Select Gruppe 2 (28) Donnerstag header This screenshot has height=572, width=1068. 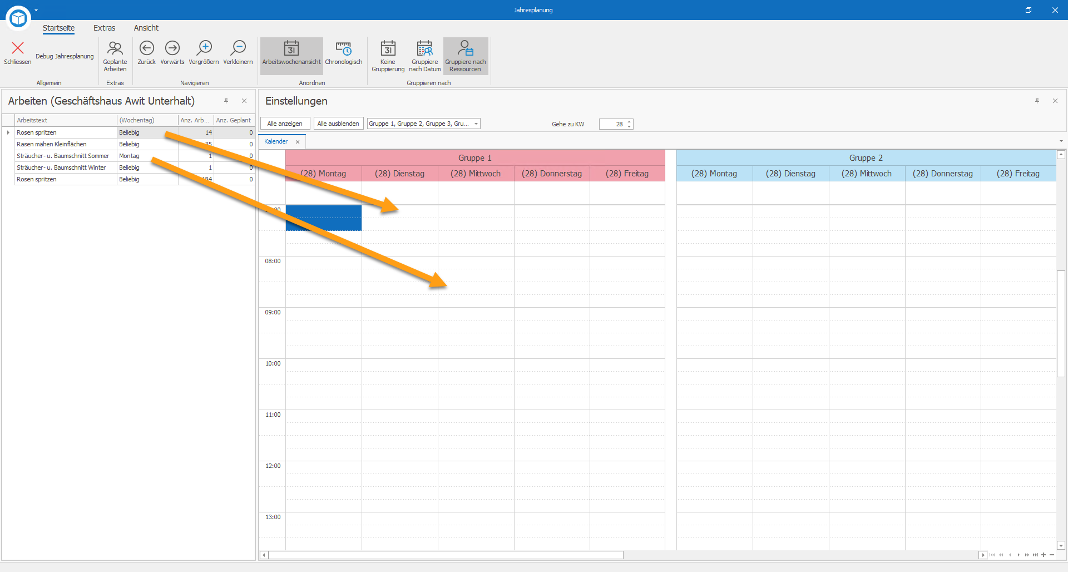(943, 174)
